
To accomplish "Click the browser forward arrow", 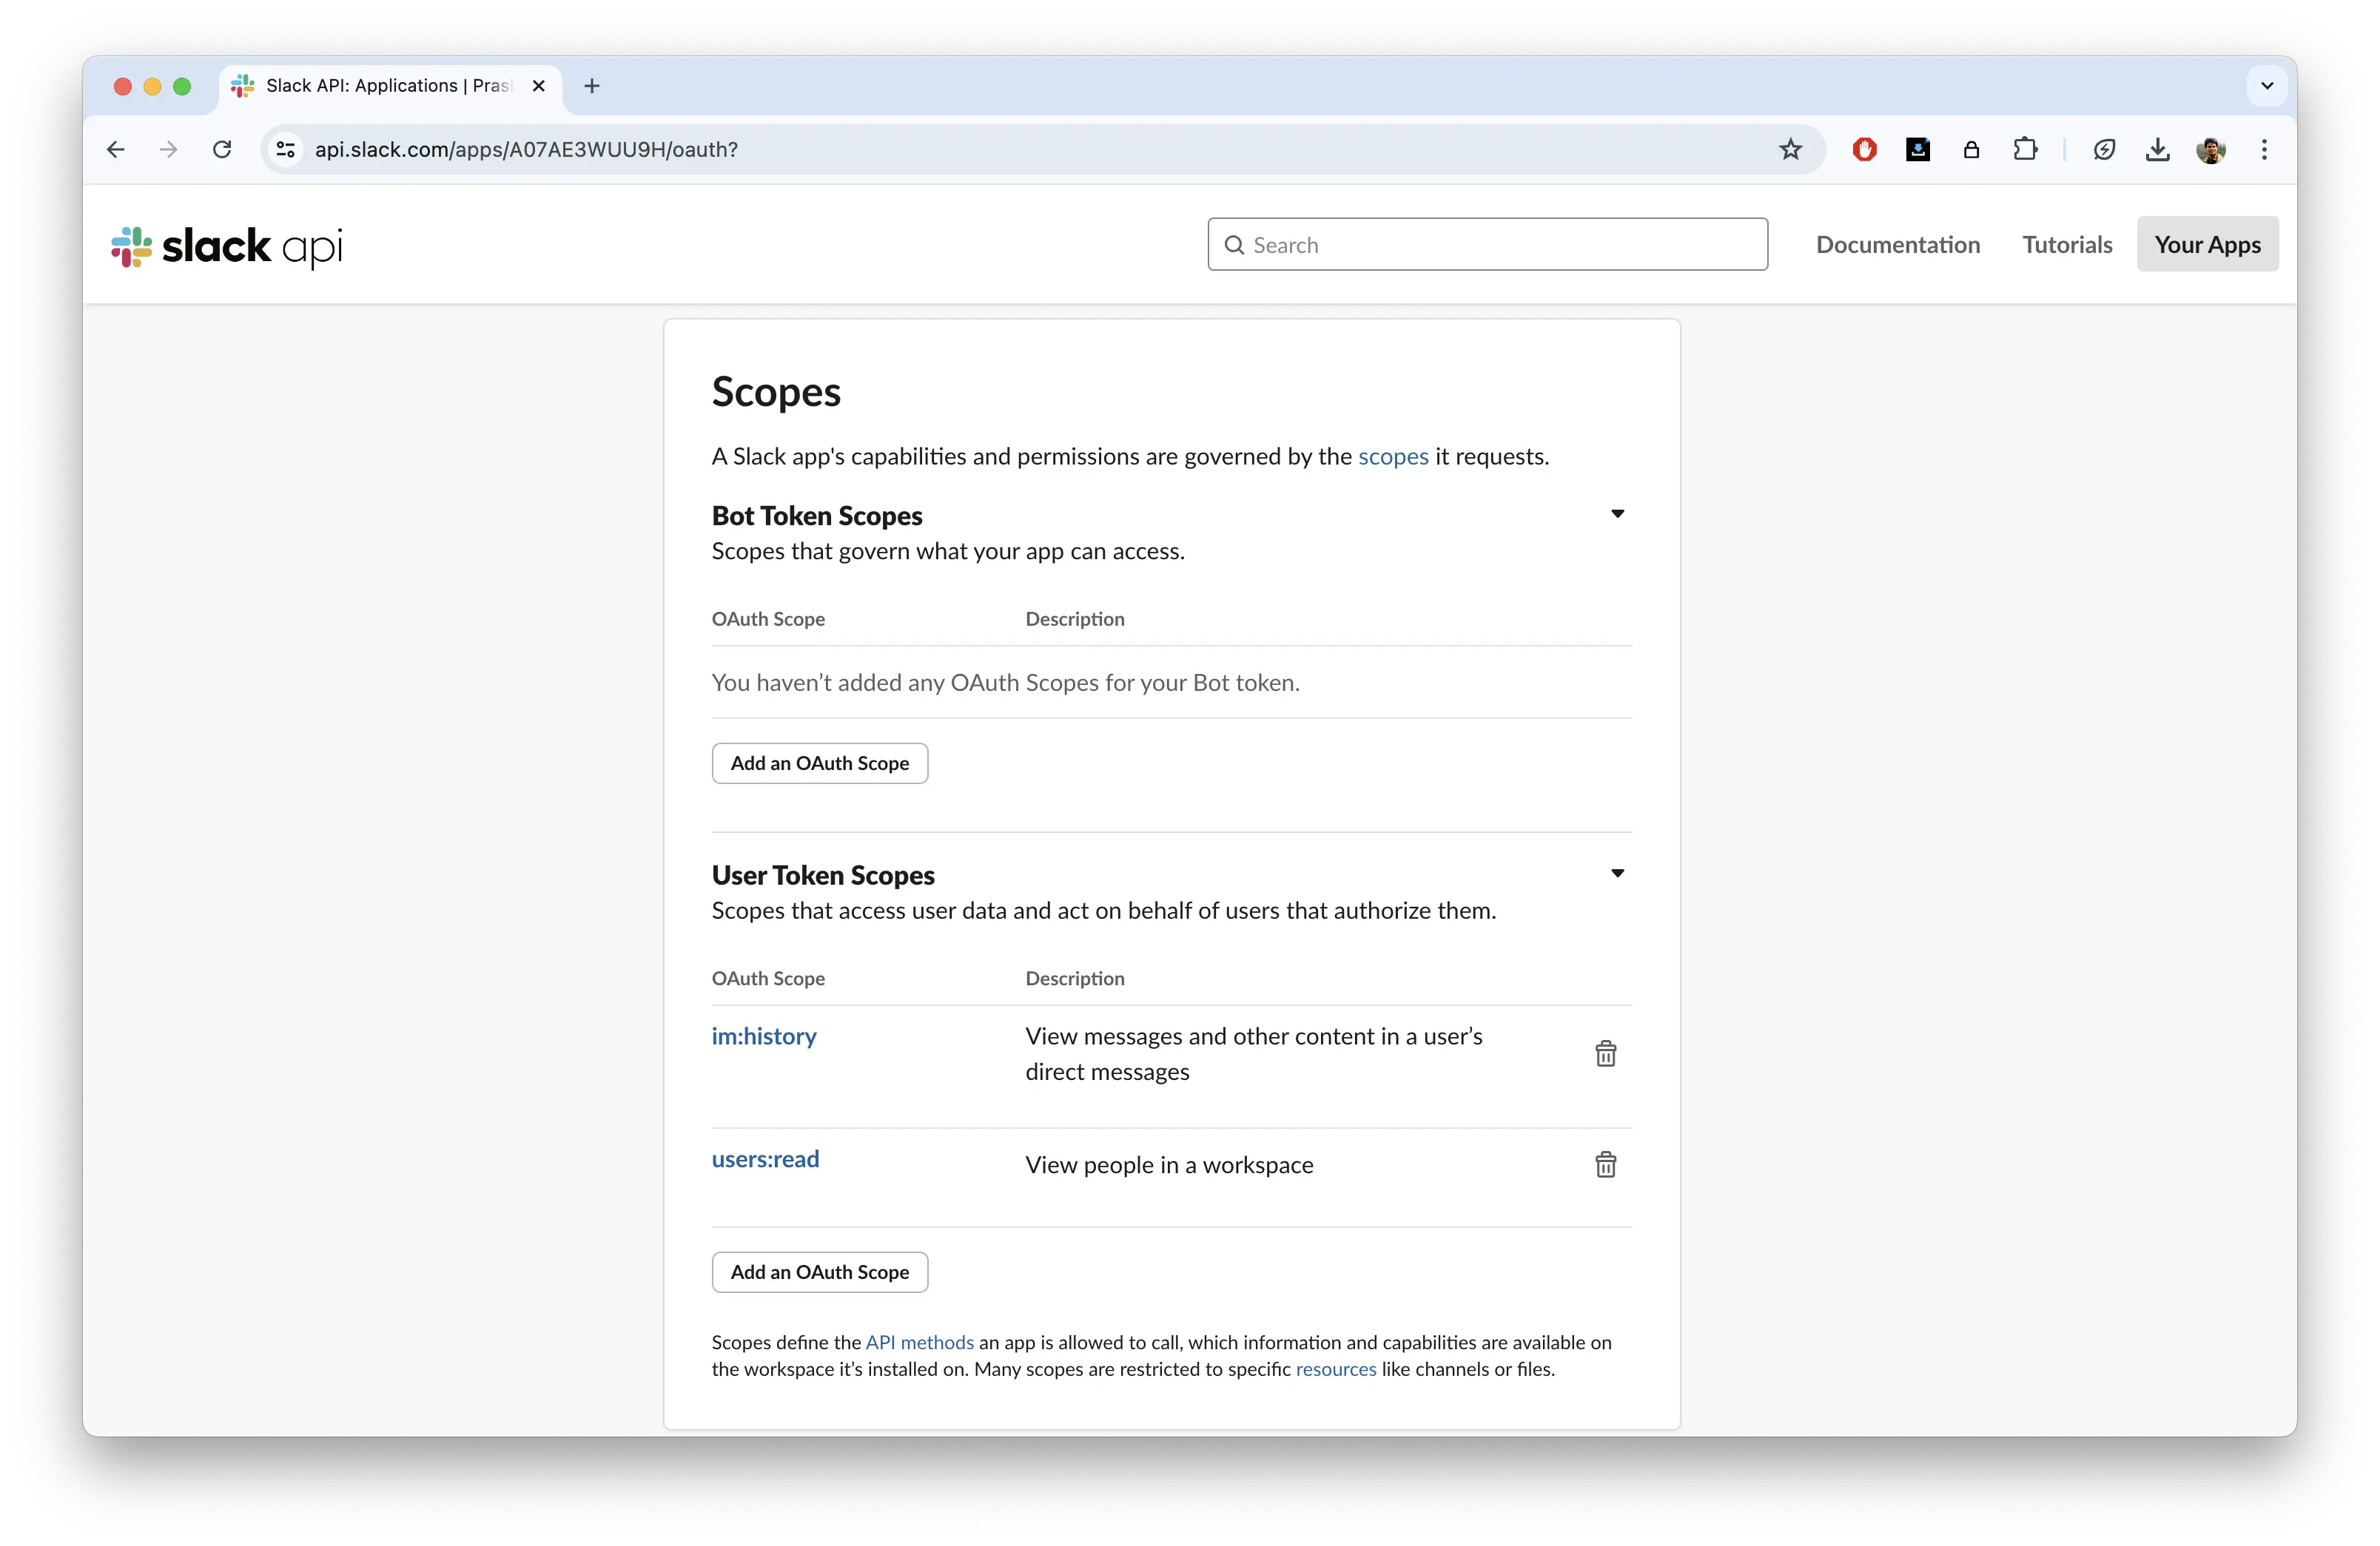I will click(169, 149).
